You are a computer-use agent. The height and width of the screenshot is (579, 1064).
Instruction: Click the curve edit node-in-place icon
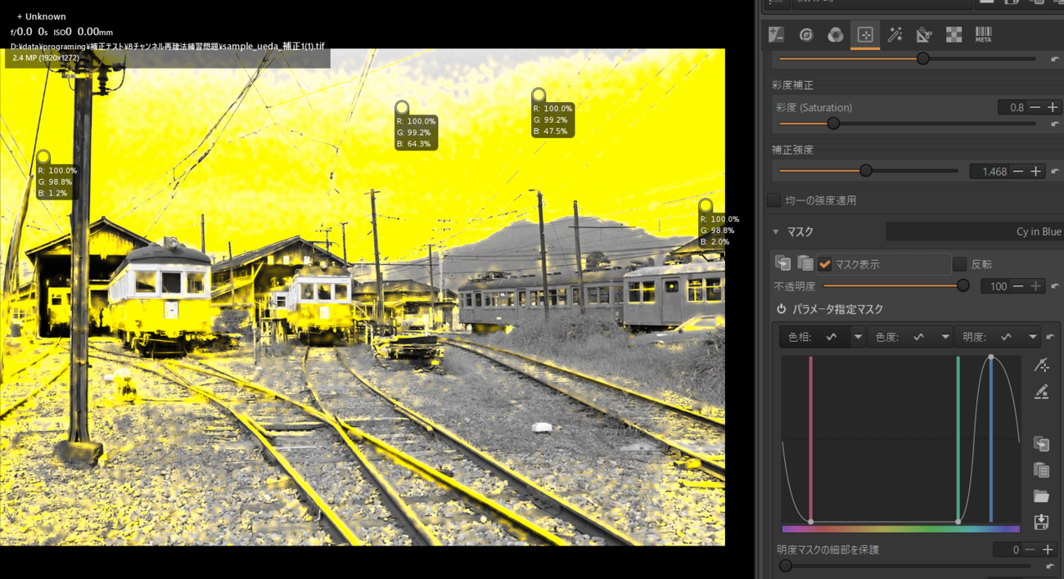[1041, 366]
